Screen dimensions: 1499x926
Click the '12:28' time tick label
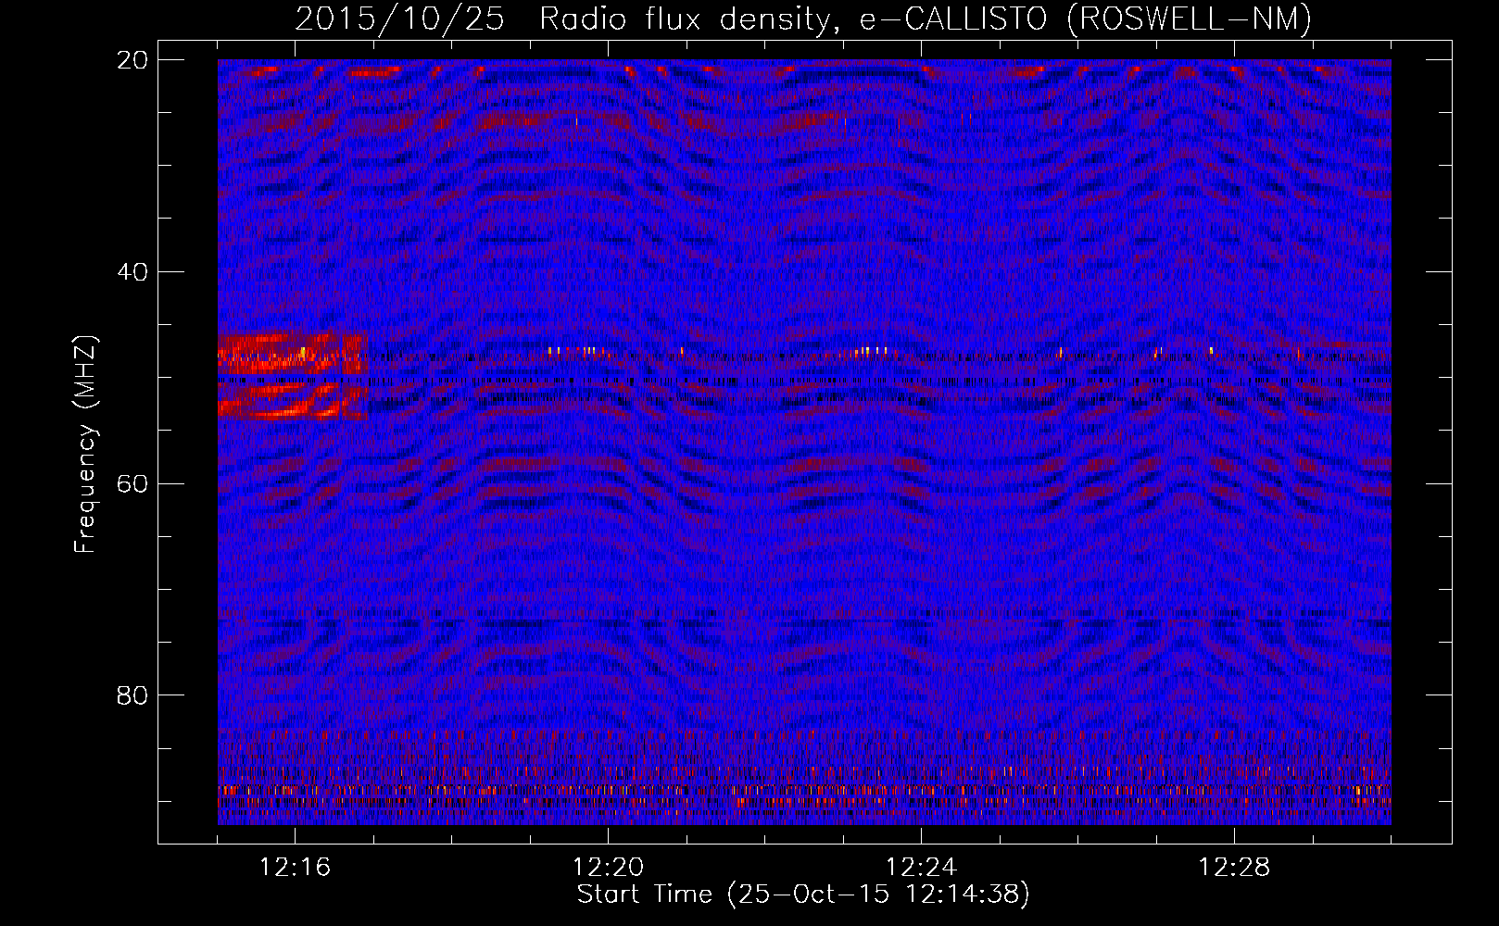(x=1234, y=868)
